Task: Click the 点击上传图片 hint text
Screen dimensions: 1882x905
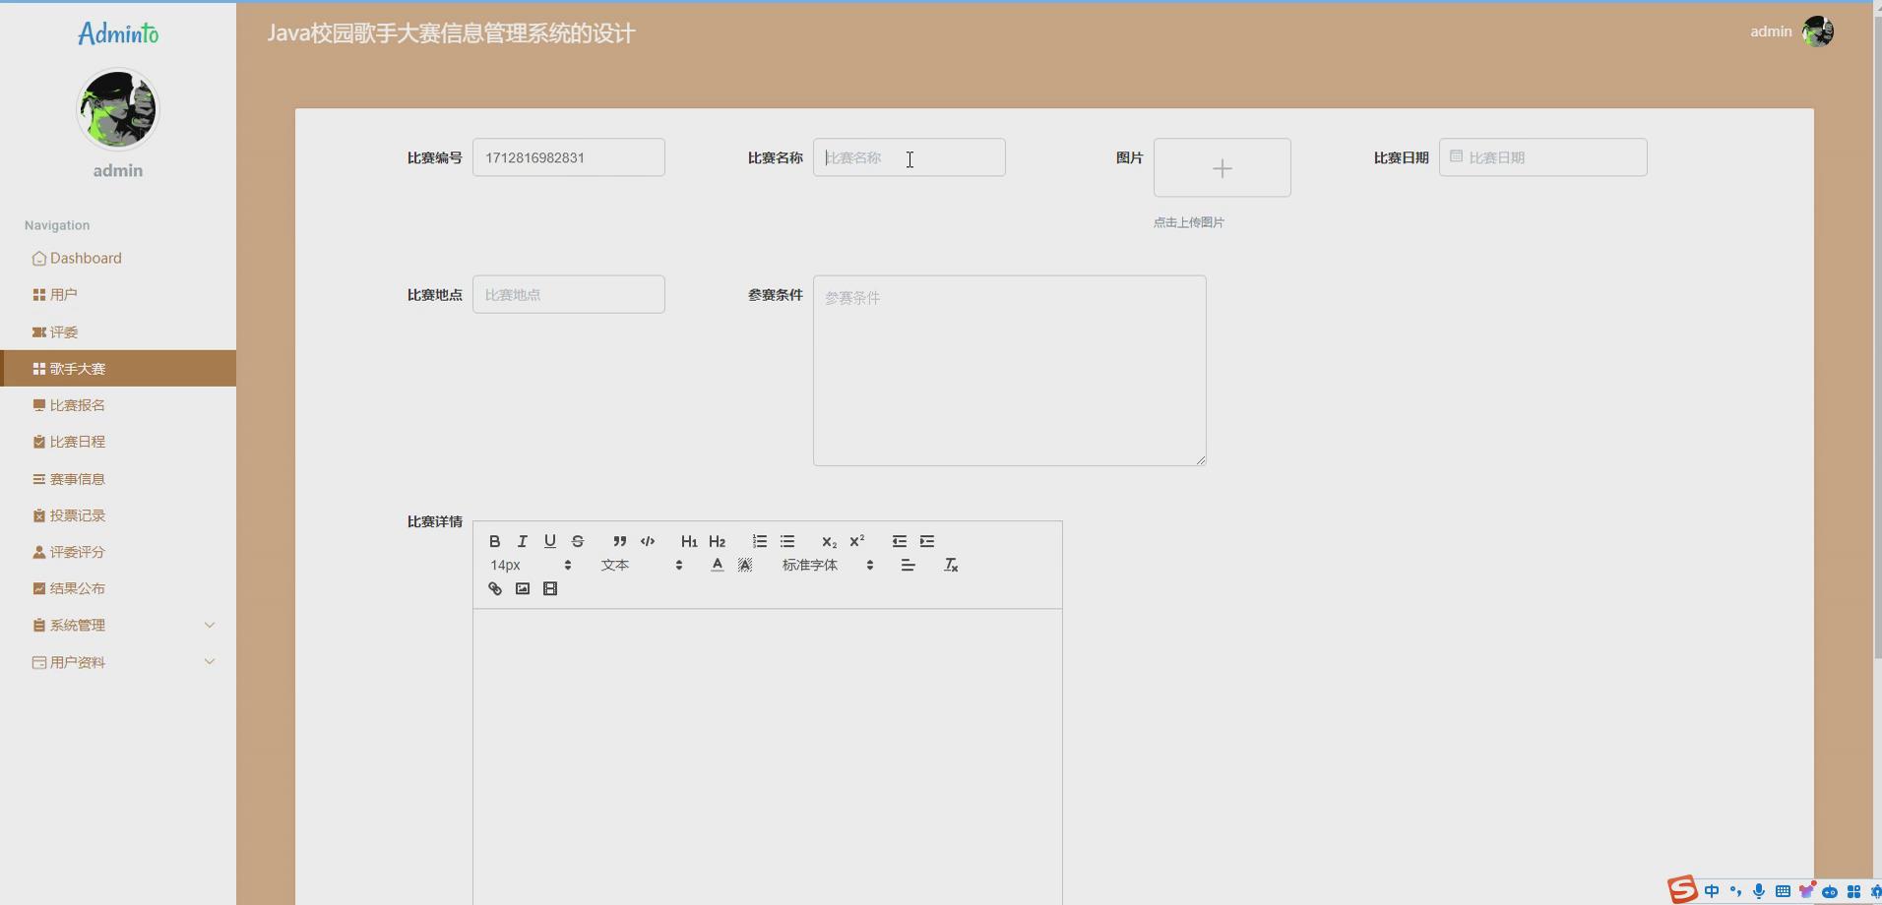Action: pyautogui.click(x=1189, y=222)
